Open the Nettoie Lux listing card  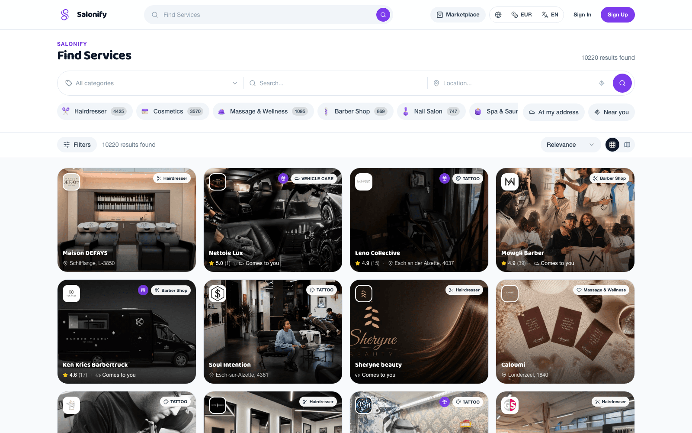(x=273, y=220)
